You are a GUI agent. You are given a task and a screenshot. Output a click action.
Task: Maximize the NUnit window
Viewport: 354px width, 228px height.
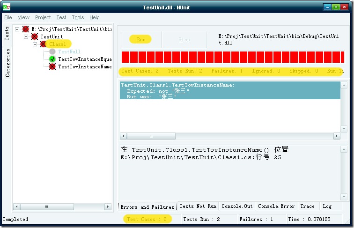pos(336,7)
